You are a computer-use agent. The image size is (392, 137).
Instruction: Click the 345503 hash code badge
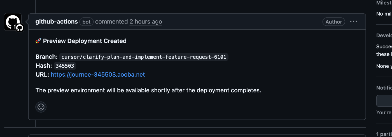coord(65,66)
